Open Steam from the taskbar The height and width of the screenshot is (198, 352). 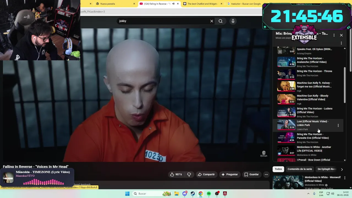tap(193, 194)
